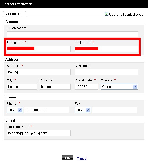Click the First name input field

[x=39, y=49]
